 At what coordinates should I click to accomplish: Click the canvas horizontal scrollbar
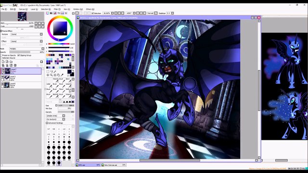click(x=170, y=160)
